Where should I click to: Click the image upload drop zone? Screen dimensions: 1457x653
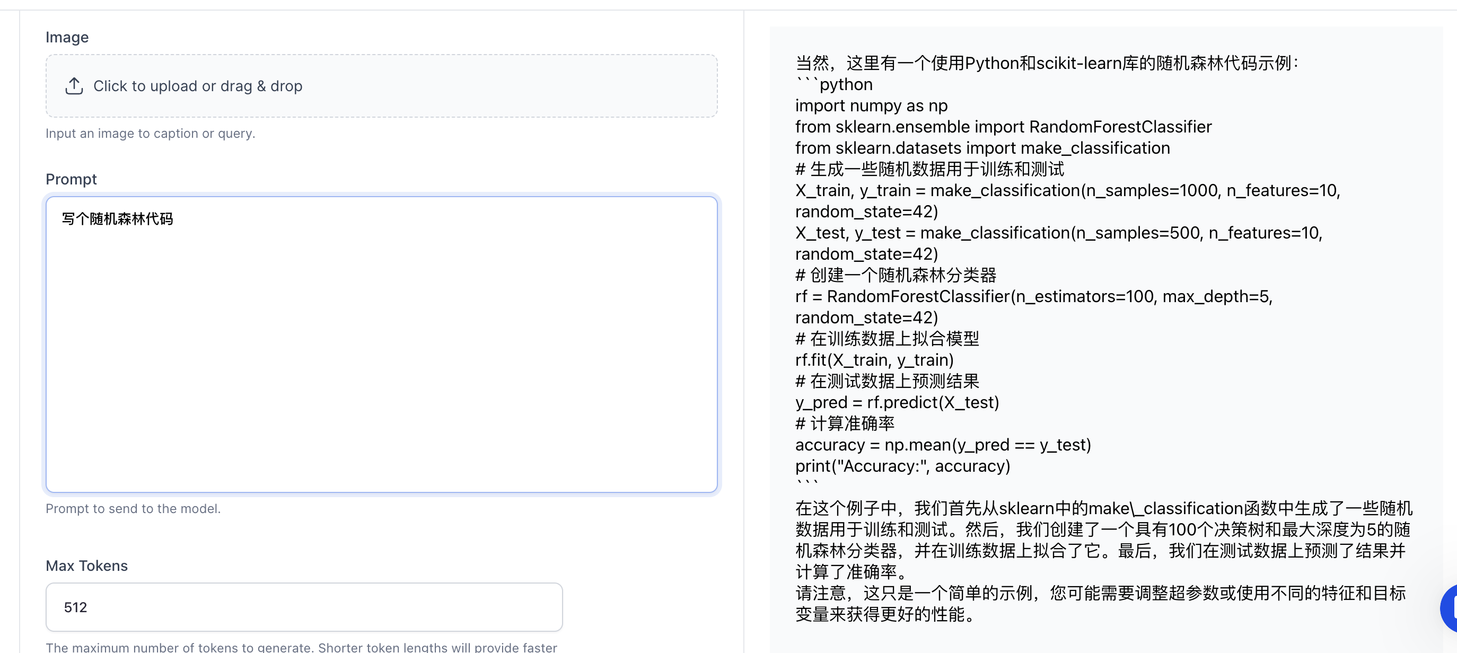pos(381,86)
